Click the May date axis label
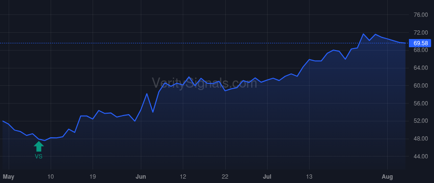The width and height of the screenshot is (434, 183). tap(9, 177)
